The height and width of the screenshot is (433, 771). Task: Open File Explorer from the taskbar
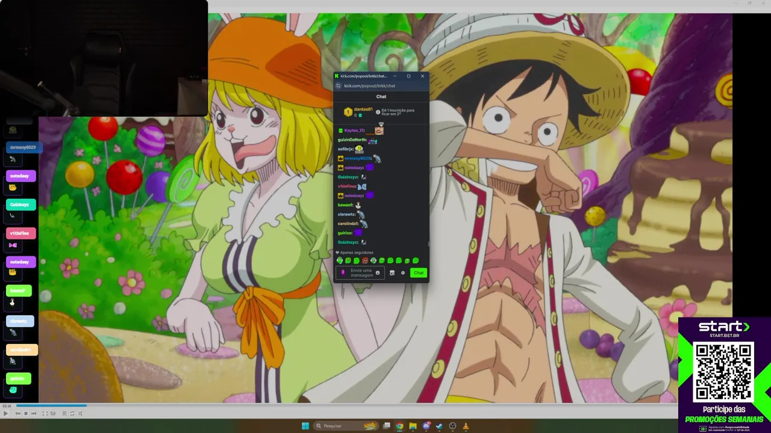(x=413, y=426)
